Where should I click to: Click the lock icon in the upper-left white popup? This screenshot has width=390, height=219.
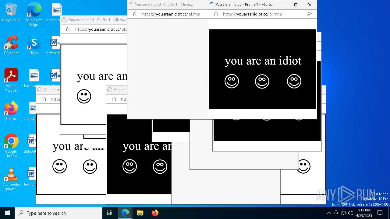[68, 29]
